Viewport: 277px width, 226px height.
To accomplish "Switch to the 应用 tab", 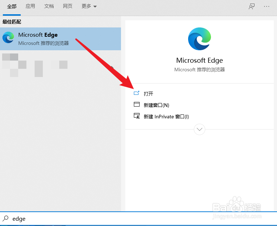I will [30, 6].
